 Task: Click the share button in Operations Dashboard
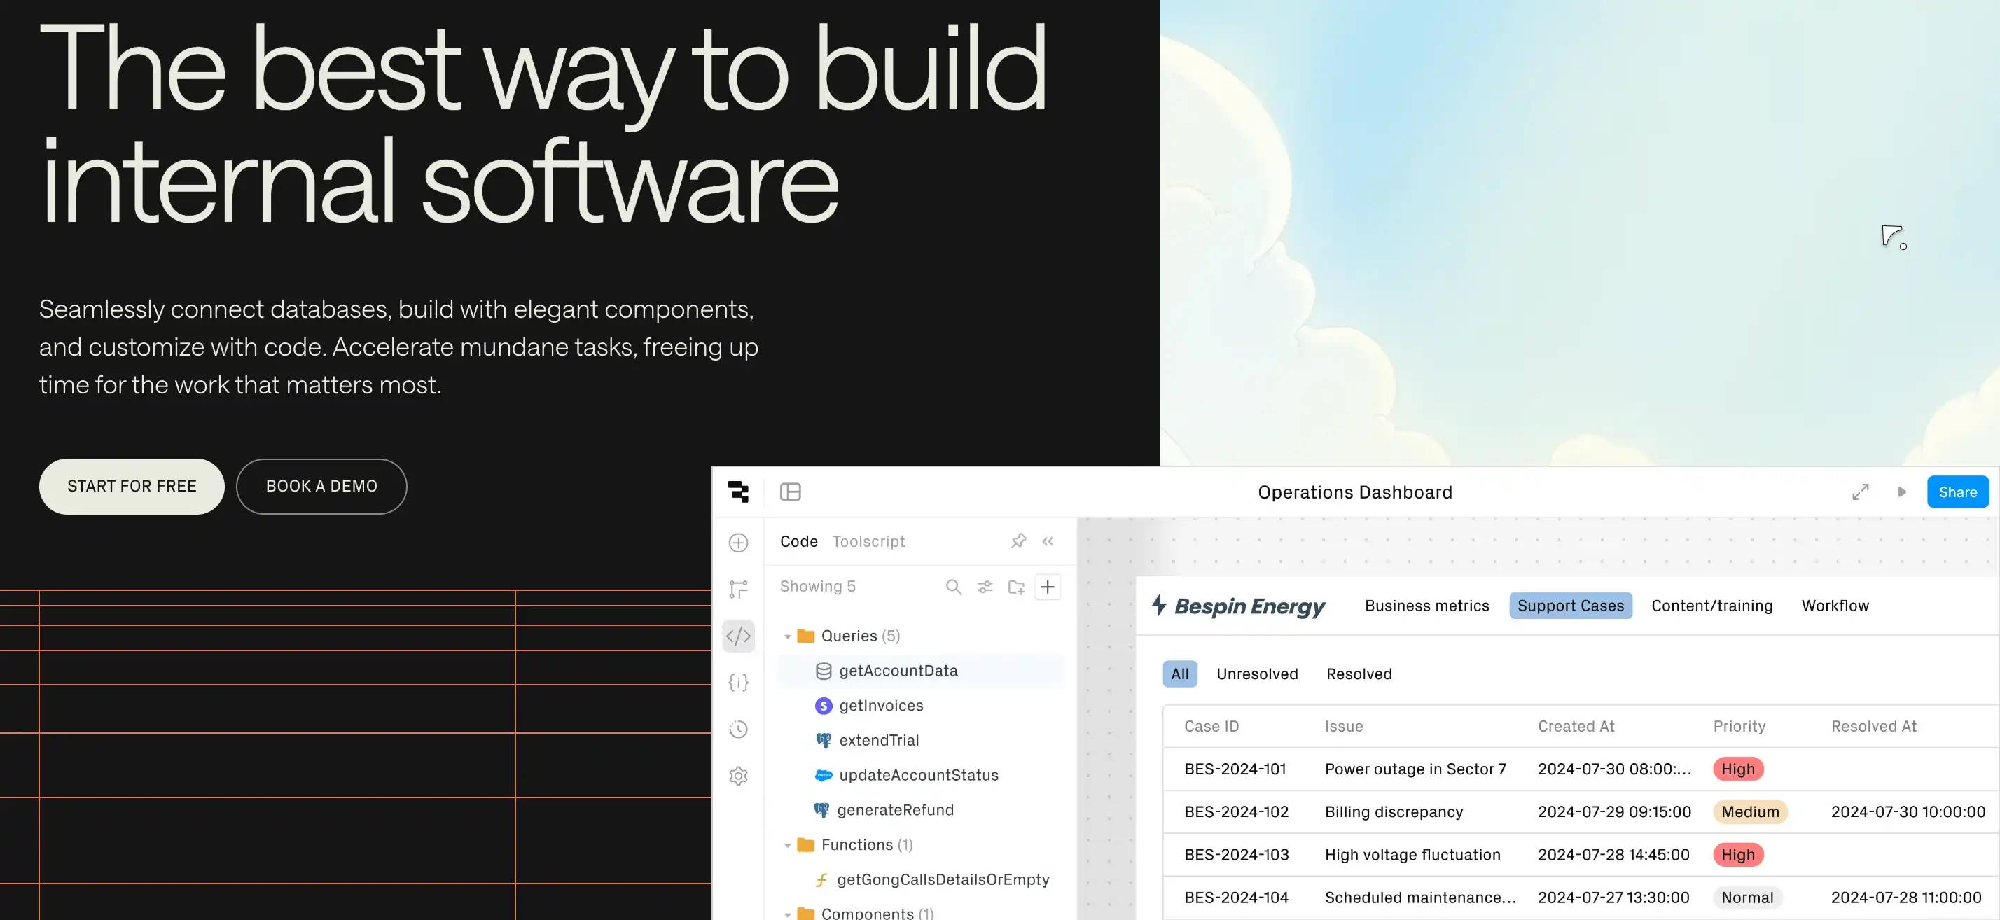1961,492
